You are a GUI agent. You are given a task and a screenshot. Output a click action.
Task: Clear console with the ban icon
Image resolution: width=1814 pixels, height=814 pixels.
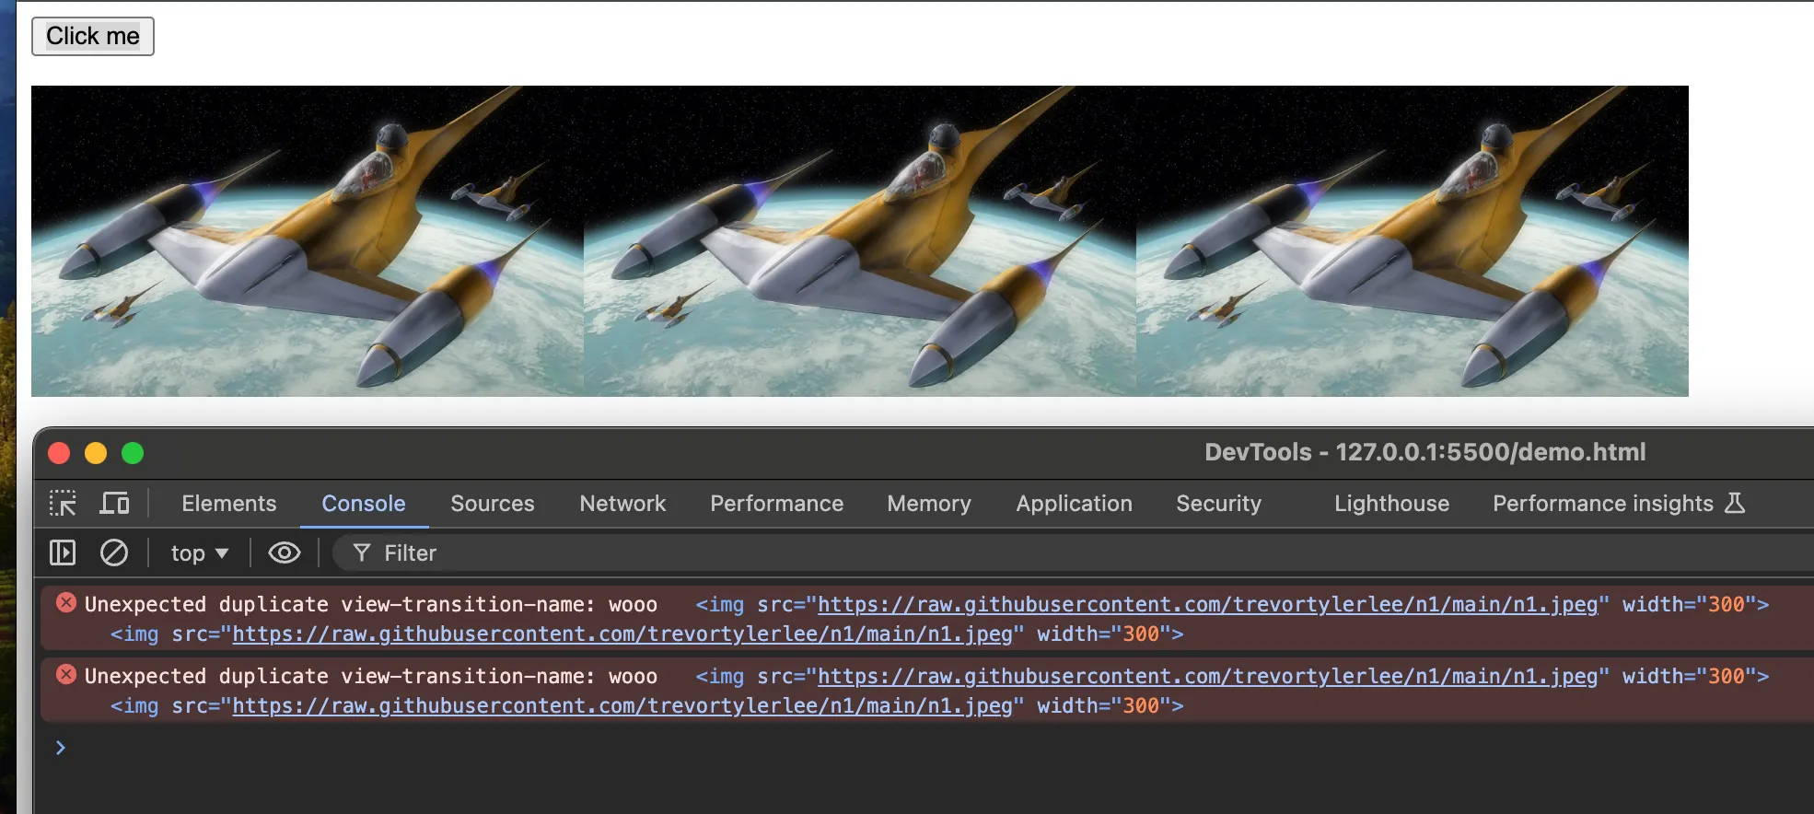point(114,552)
